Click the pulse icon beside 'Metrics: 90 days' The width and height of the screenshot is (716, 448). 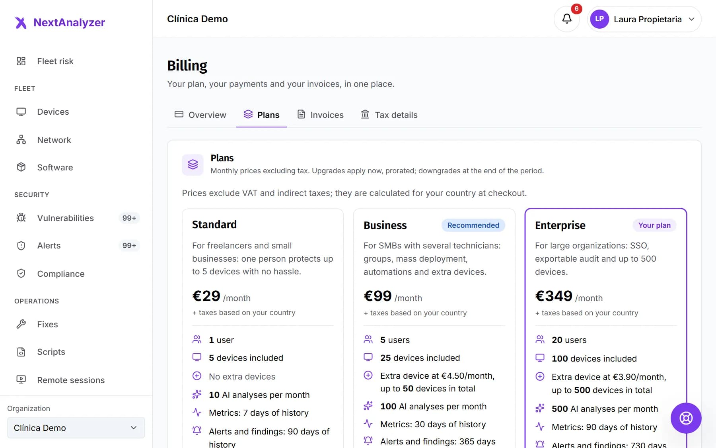pyautogui.click(x=540, y=426)
